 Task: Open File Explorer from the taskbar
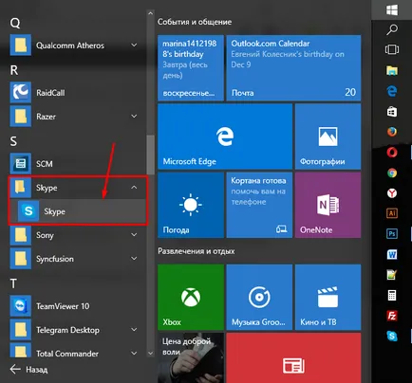[392, 70]
